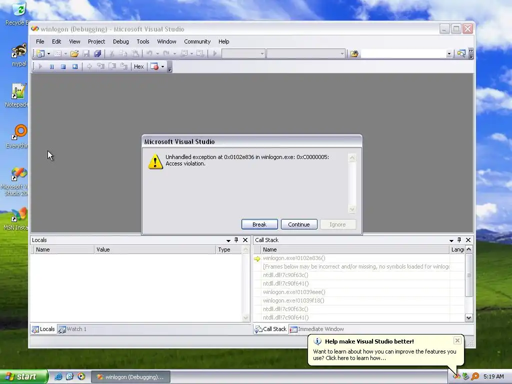Open the Locals panel window position dropdown

[x=228, y=240]
